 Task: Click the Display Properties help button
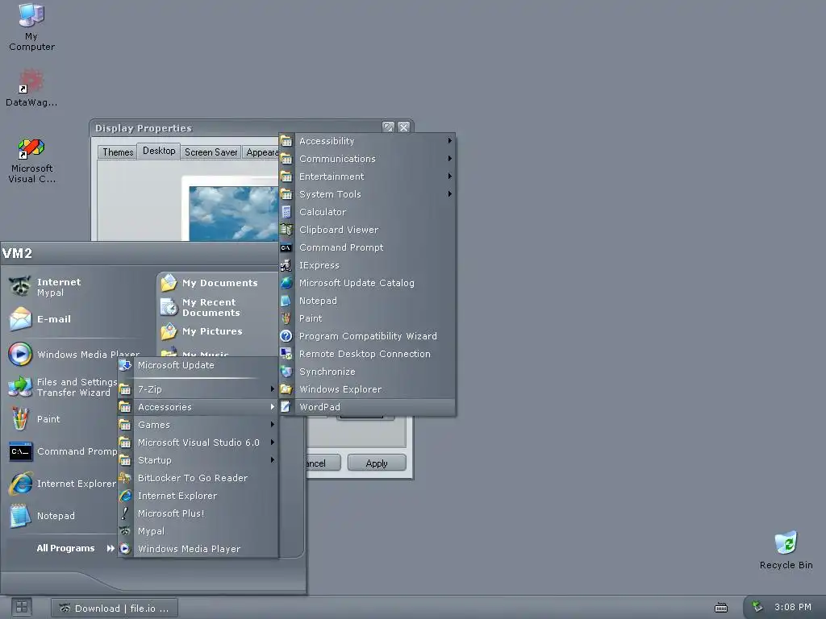click(x=388, y=127)
